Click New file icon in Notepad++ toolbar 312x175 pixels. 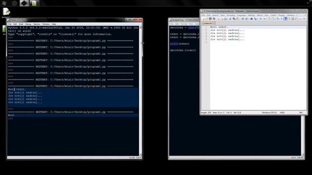[203, 18]
